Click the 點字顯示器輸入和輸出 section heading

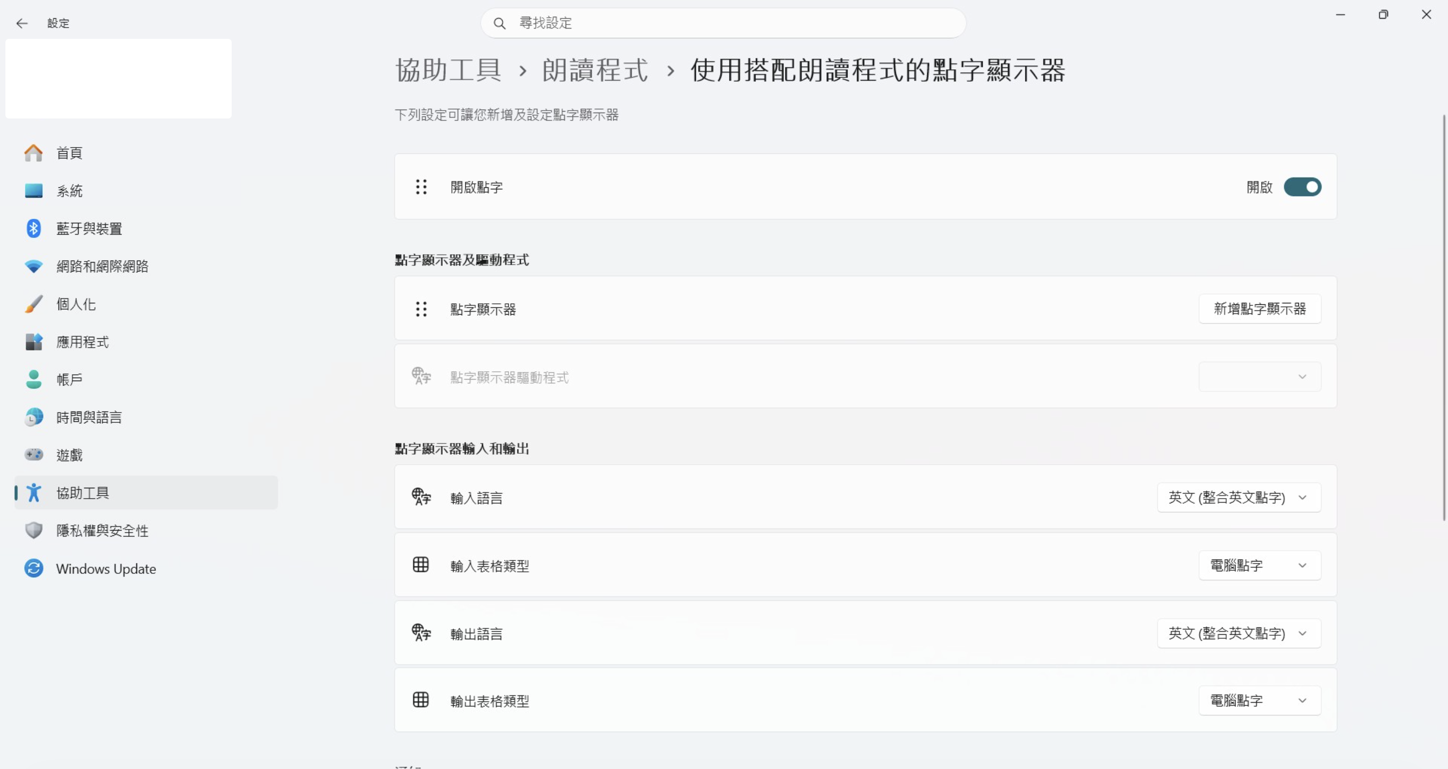(462, 448)
